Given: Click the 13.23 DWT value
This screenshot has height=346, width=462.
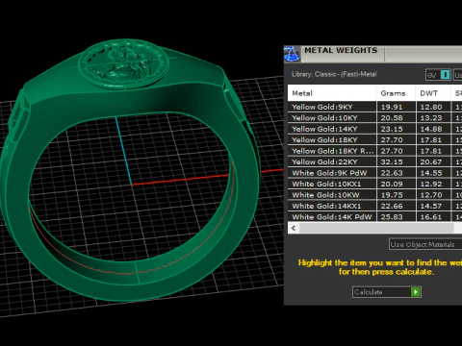Looking at the screenshot, I should click(431, 118).
